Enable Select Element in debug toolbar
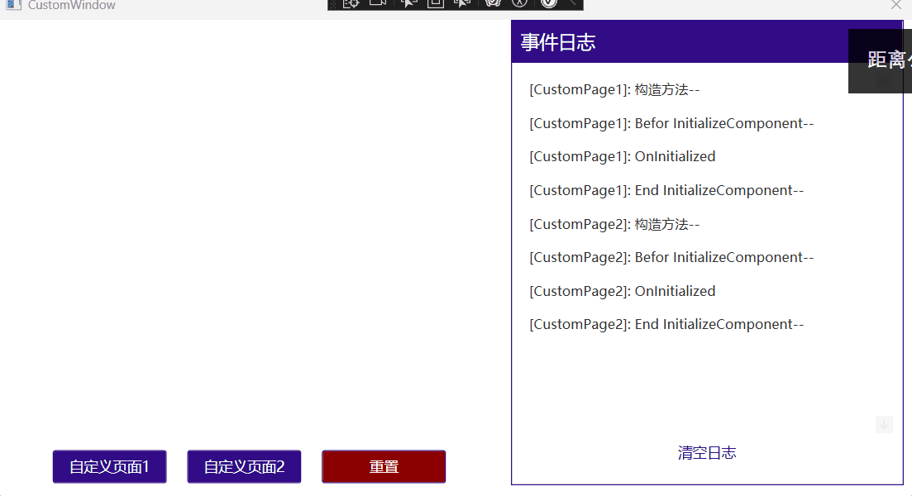The width and height of the screenshot is (912, 496). tap(409, 3)
